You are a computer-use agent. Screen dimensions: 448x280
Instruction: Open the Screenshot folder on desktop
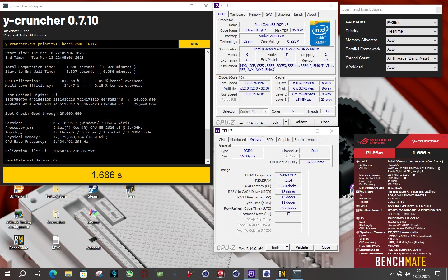(x=56, y=217)
